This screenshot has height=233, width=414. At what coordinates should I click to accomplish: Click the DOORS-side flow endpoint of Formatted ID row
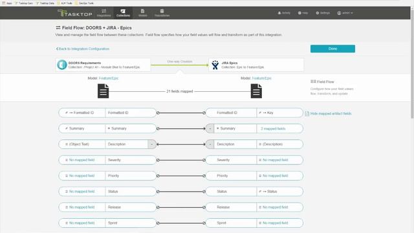pyautogui.click(x=158, y=113)
